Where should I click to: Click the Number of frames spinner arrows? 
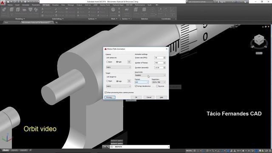point(164,62)
